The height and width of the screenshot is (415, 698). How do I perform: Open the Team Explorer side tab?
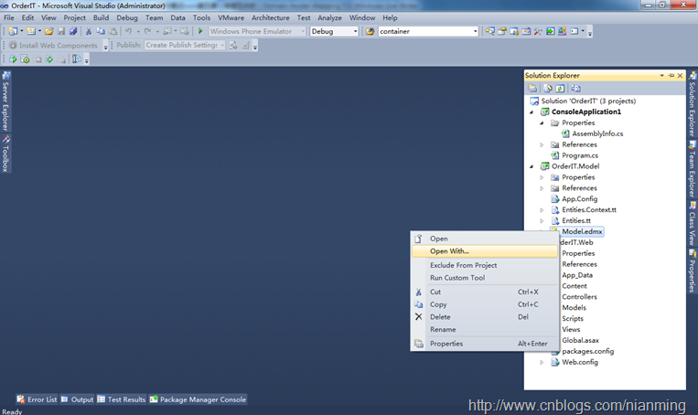(x=693, y=169)
